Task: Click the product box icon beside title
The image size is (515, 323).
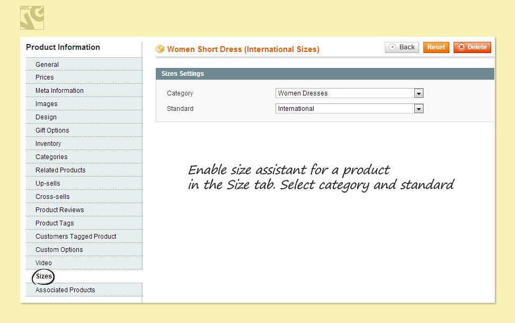Action: pos(160,49)
